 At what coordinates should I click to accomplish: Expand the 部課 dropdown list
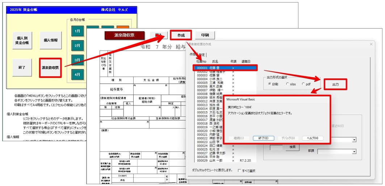pyautogui.click(x=354, y=151)
